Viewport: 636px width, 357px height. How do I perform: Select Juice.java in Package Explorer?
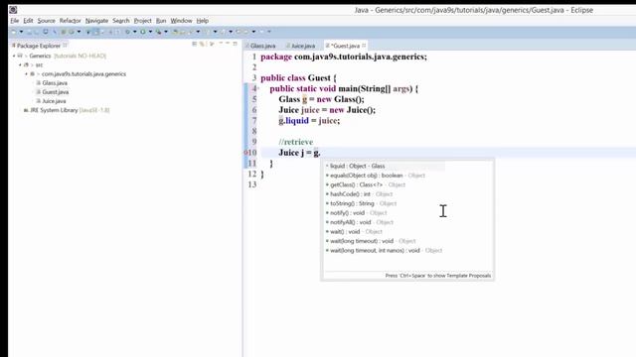[54, 101]
